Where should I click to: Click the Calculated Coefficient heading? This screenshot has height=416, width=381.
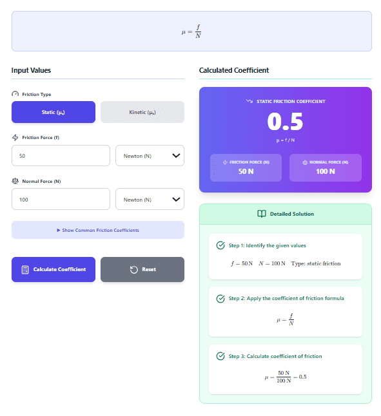click(234, 70)
